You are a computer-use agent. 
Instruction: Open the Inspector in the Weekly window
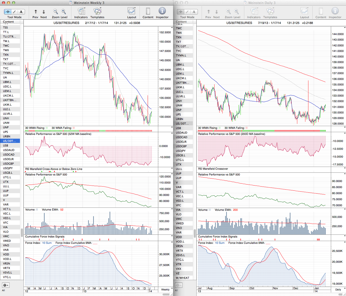click(162, 11)
